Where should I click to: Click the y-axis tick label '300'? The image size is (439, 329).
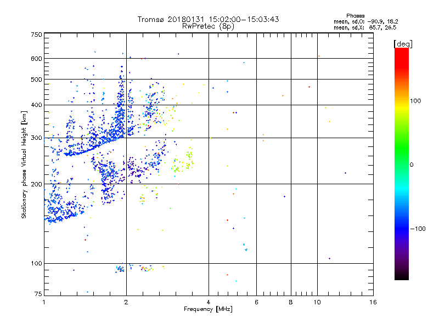[36, 138]
